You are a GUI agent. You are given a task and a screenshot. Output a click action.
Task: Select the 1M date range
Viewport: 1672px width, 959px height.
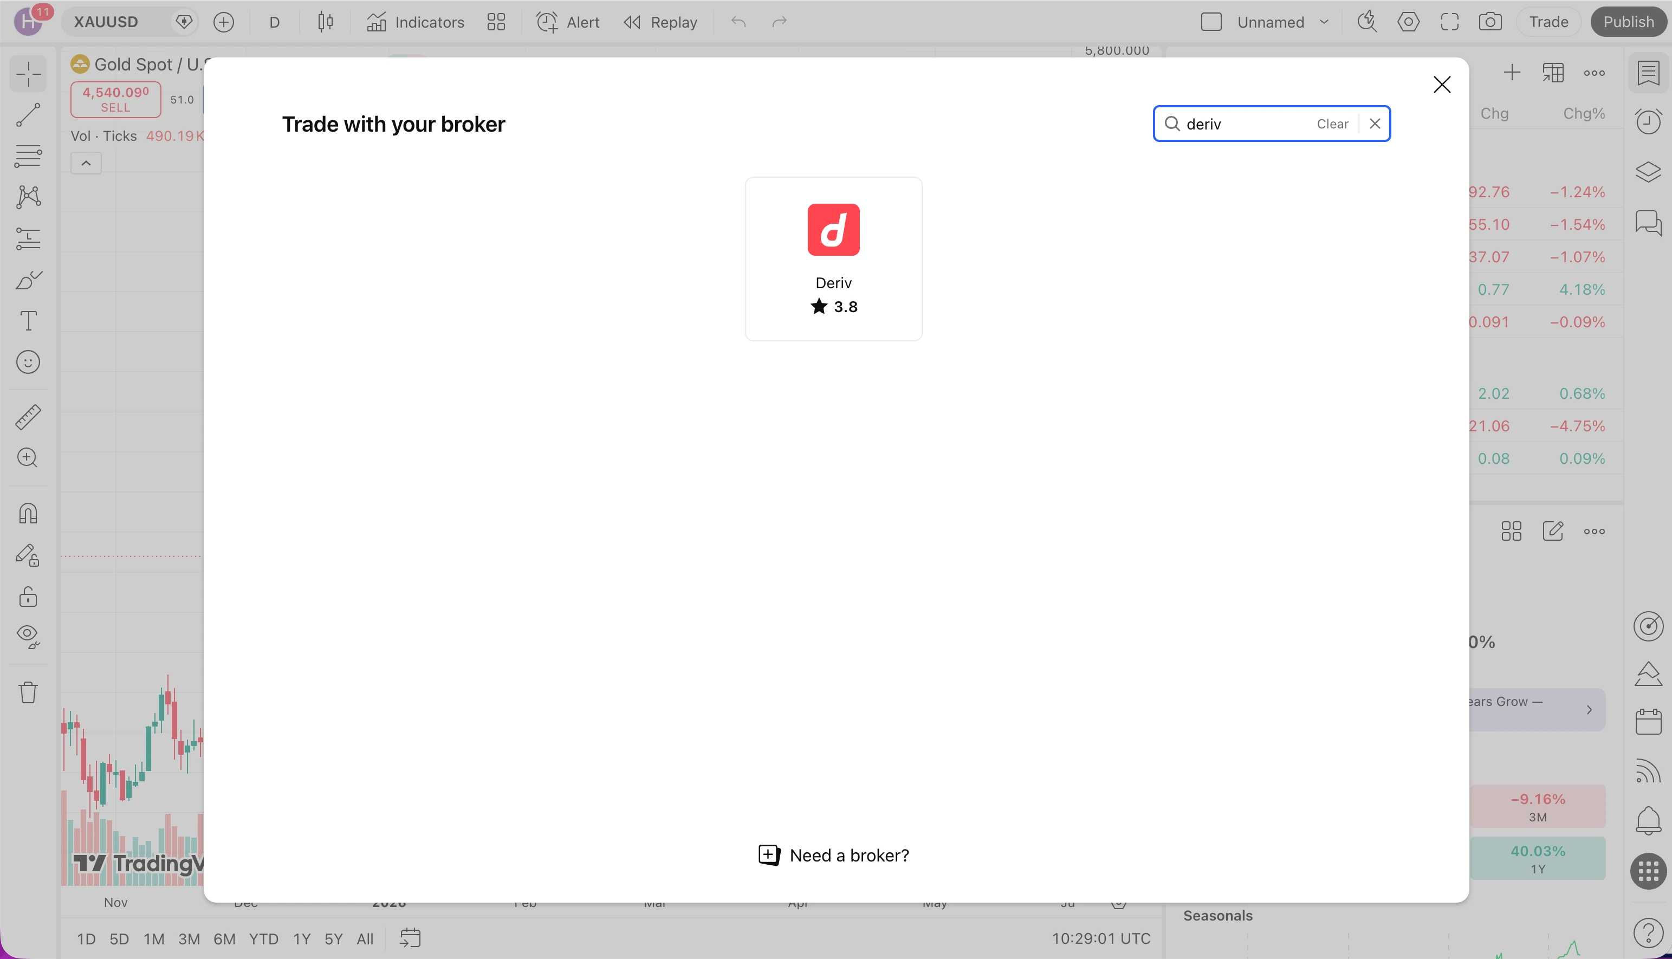154,938
